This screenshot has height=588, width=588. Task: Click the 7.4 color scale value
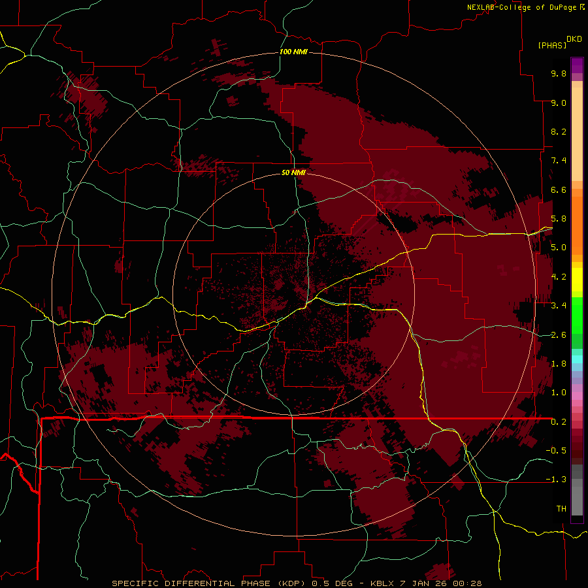point(559,161)
